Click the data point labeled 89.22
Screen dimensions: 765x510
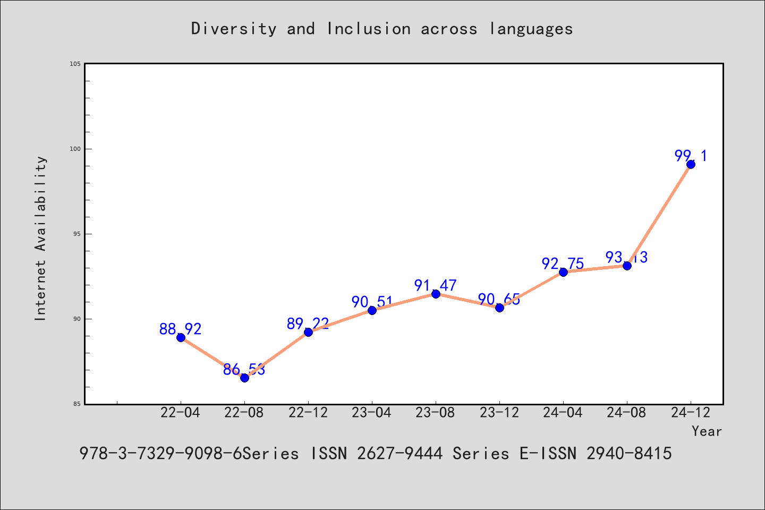click(x=308, y=332)
